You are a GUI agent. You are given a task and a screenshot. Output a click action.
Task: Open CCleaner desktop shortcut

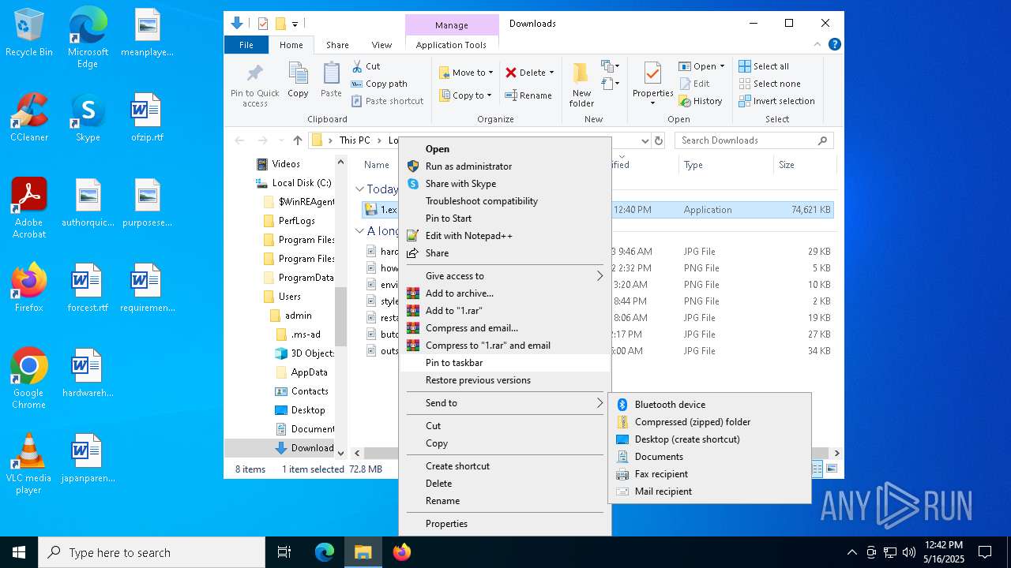pos(29,118)
